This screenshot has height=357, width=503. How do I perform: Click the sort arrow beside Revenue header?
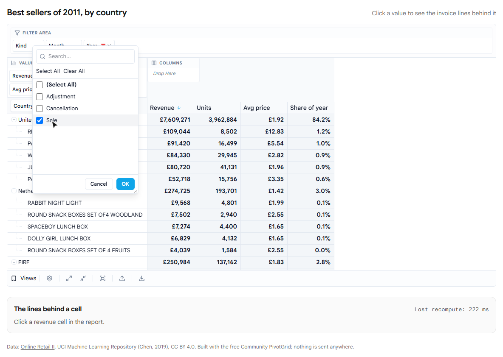coord(179,108)
